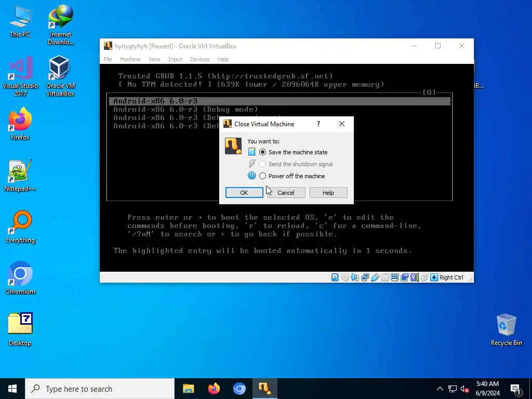Click the hard disk activity status icon
532x399 pixels.
[x=335, y=277]
